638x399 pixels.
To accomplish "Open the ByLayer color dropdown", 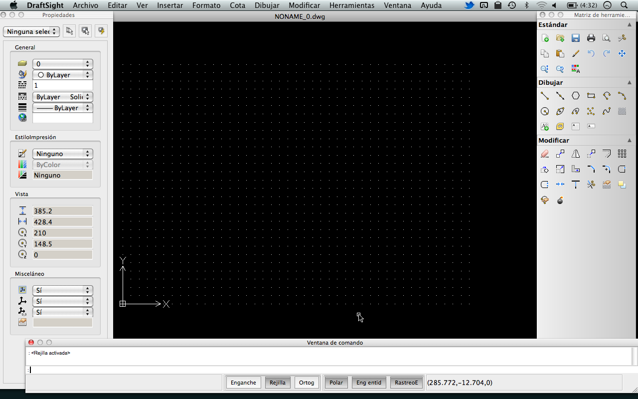I will pyautogui.click(x=63, y=75).
